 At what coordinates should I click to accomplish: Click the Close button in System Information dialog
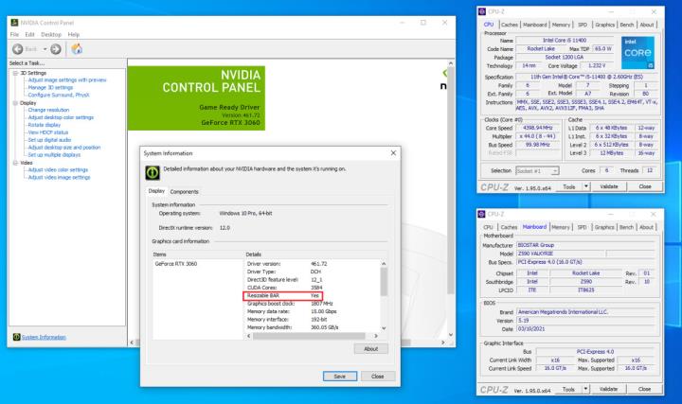point(378,377)
